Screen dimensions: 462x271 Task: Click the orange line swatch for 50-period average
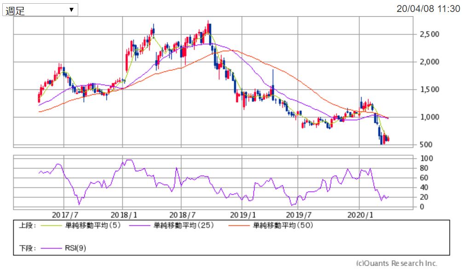239,226
